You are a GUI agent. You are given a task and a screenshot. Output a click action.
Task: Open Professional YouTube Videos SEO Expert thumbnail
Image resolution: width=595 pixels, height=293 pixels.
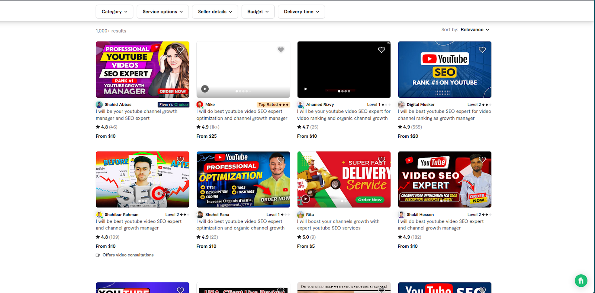pos(142,69)
